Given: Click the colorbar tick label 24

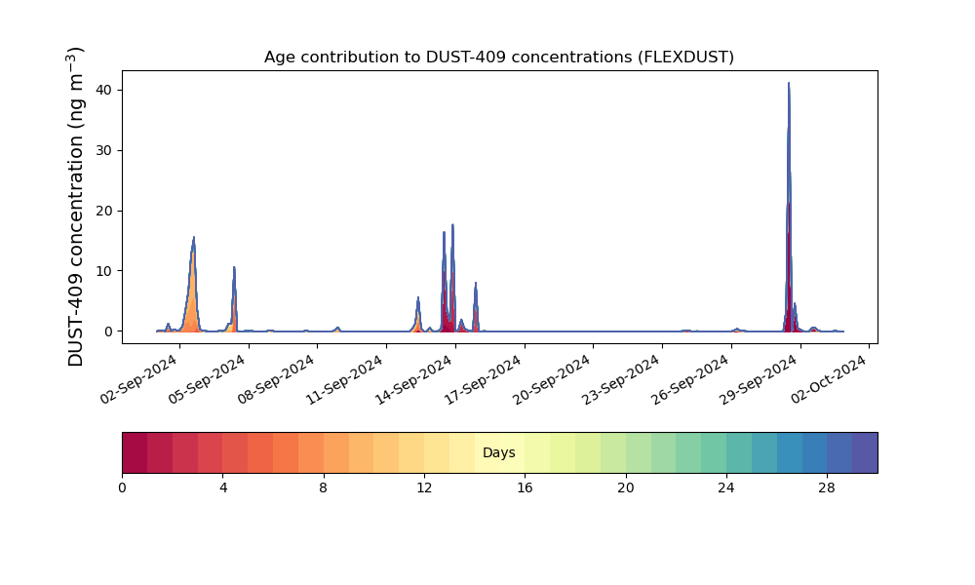Looking at the screenshot, I should tap(726, 488).
